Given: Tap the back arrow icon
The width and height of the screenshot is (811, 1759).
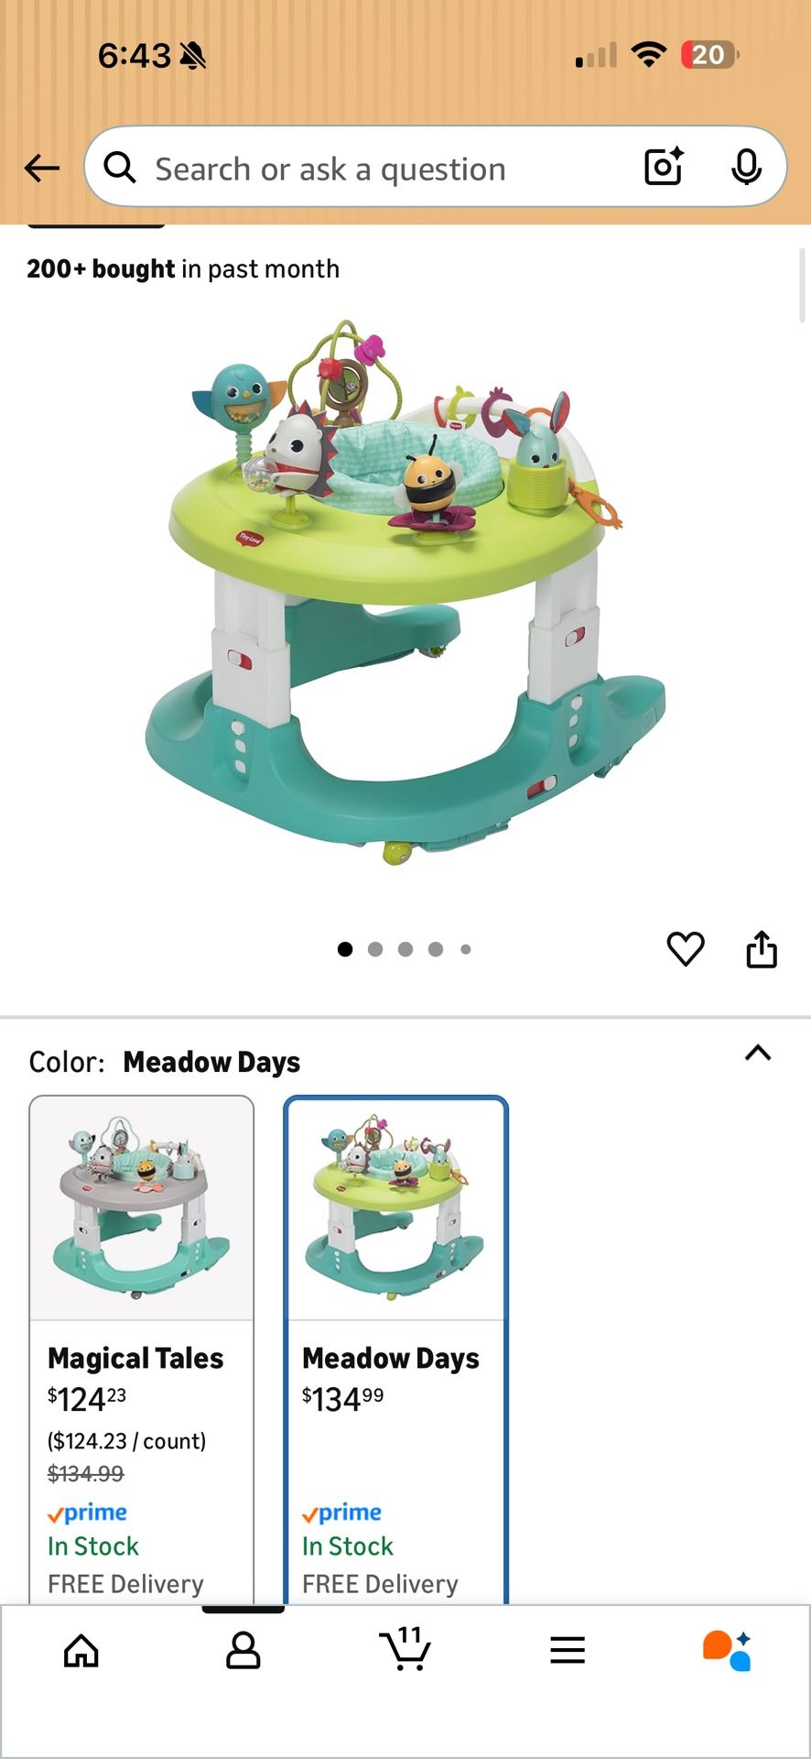Looking at the screenshot, I should (x=42, y=169).
